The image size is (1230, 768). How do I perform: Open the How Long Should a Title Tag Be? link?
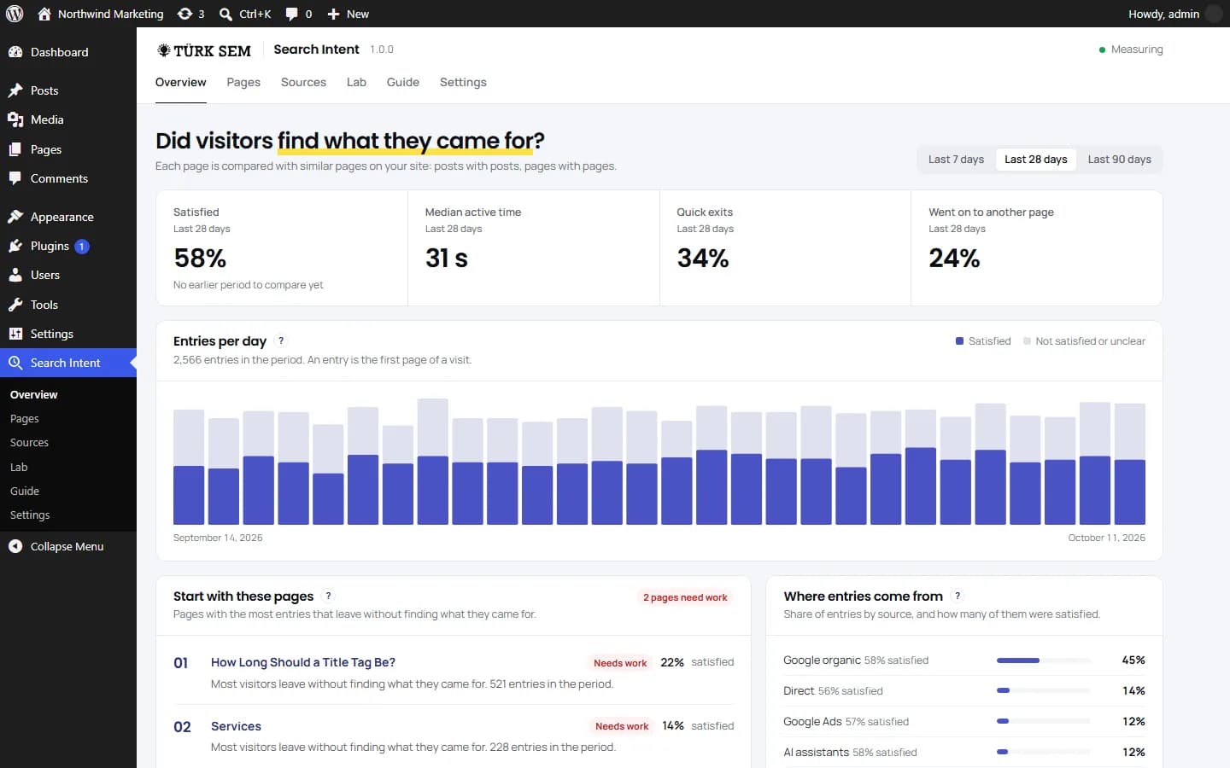tap(303, 662)
